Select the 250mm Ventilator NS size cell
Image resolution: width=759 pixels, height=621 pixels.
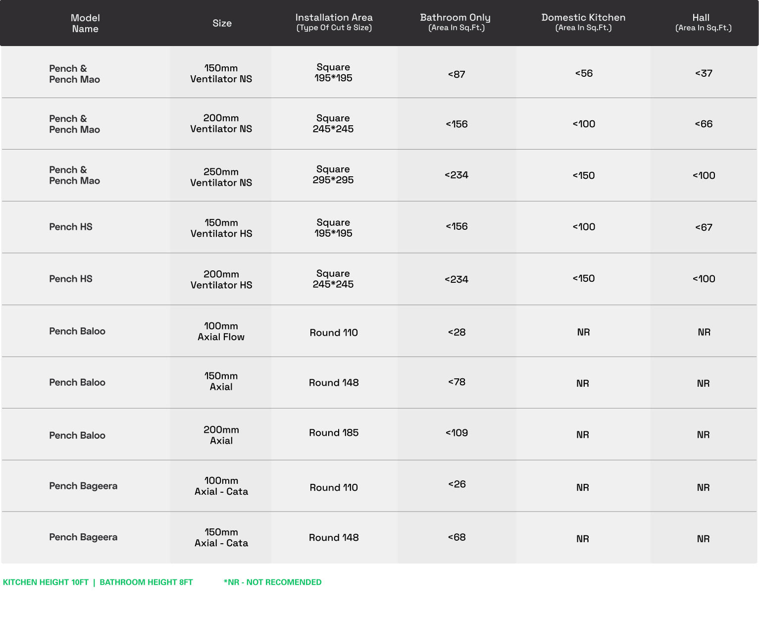click(221, 177)
